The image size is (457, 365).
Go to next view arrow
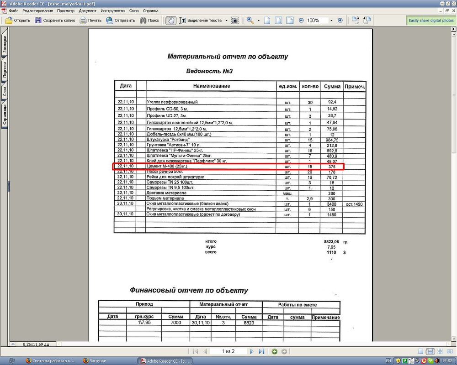tap(284, 351)
